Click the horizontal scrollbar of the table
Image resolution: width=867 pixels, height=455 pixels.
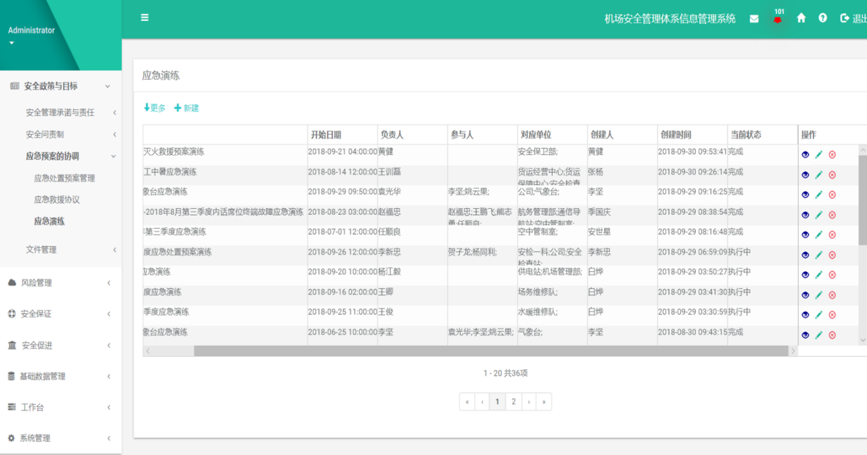pyautogui.click(x=491, y=351)
